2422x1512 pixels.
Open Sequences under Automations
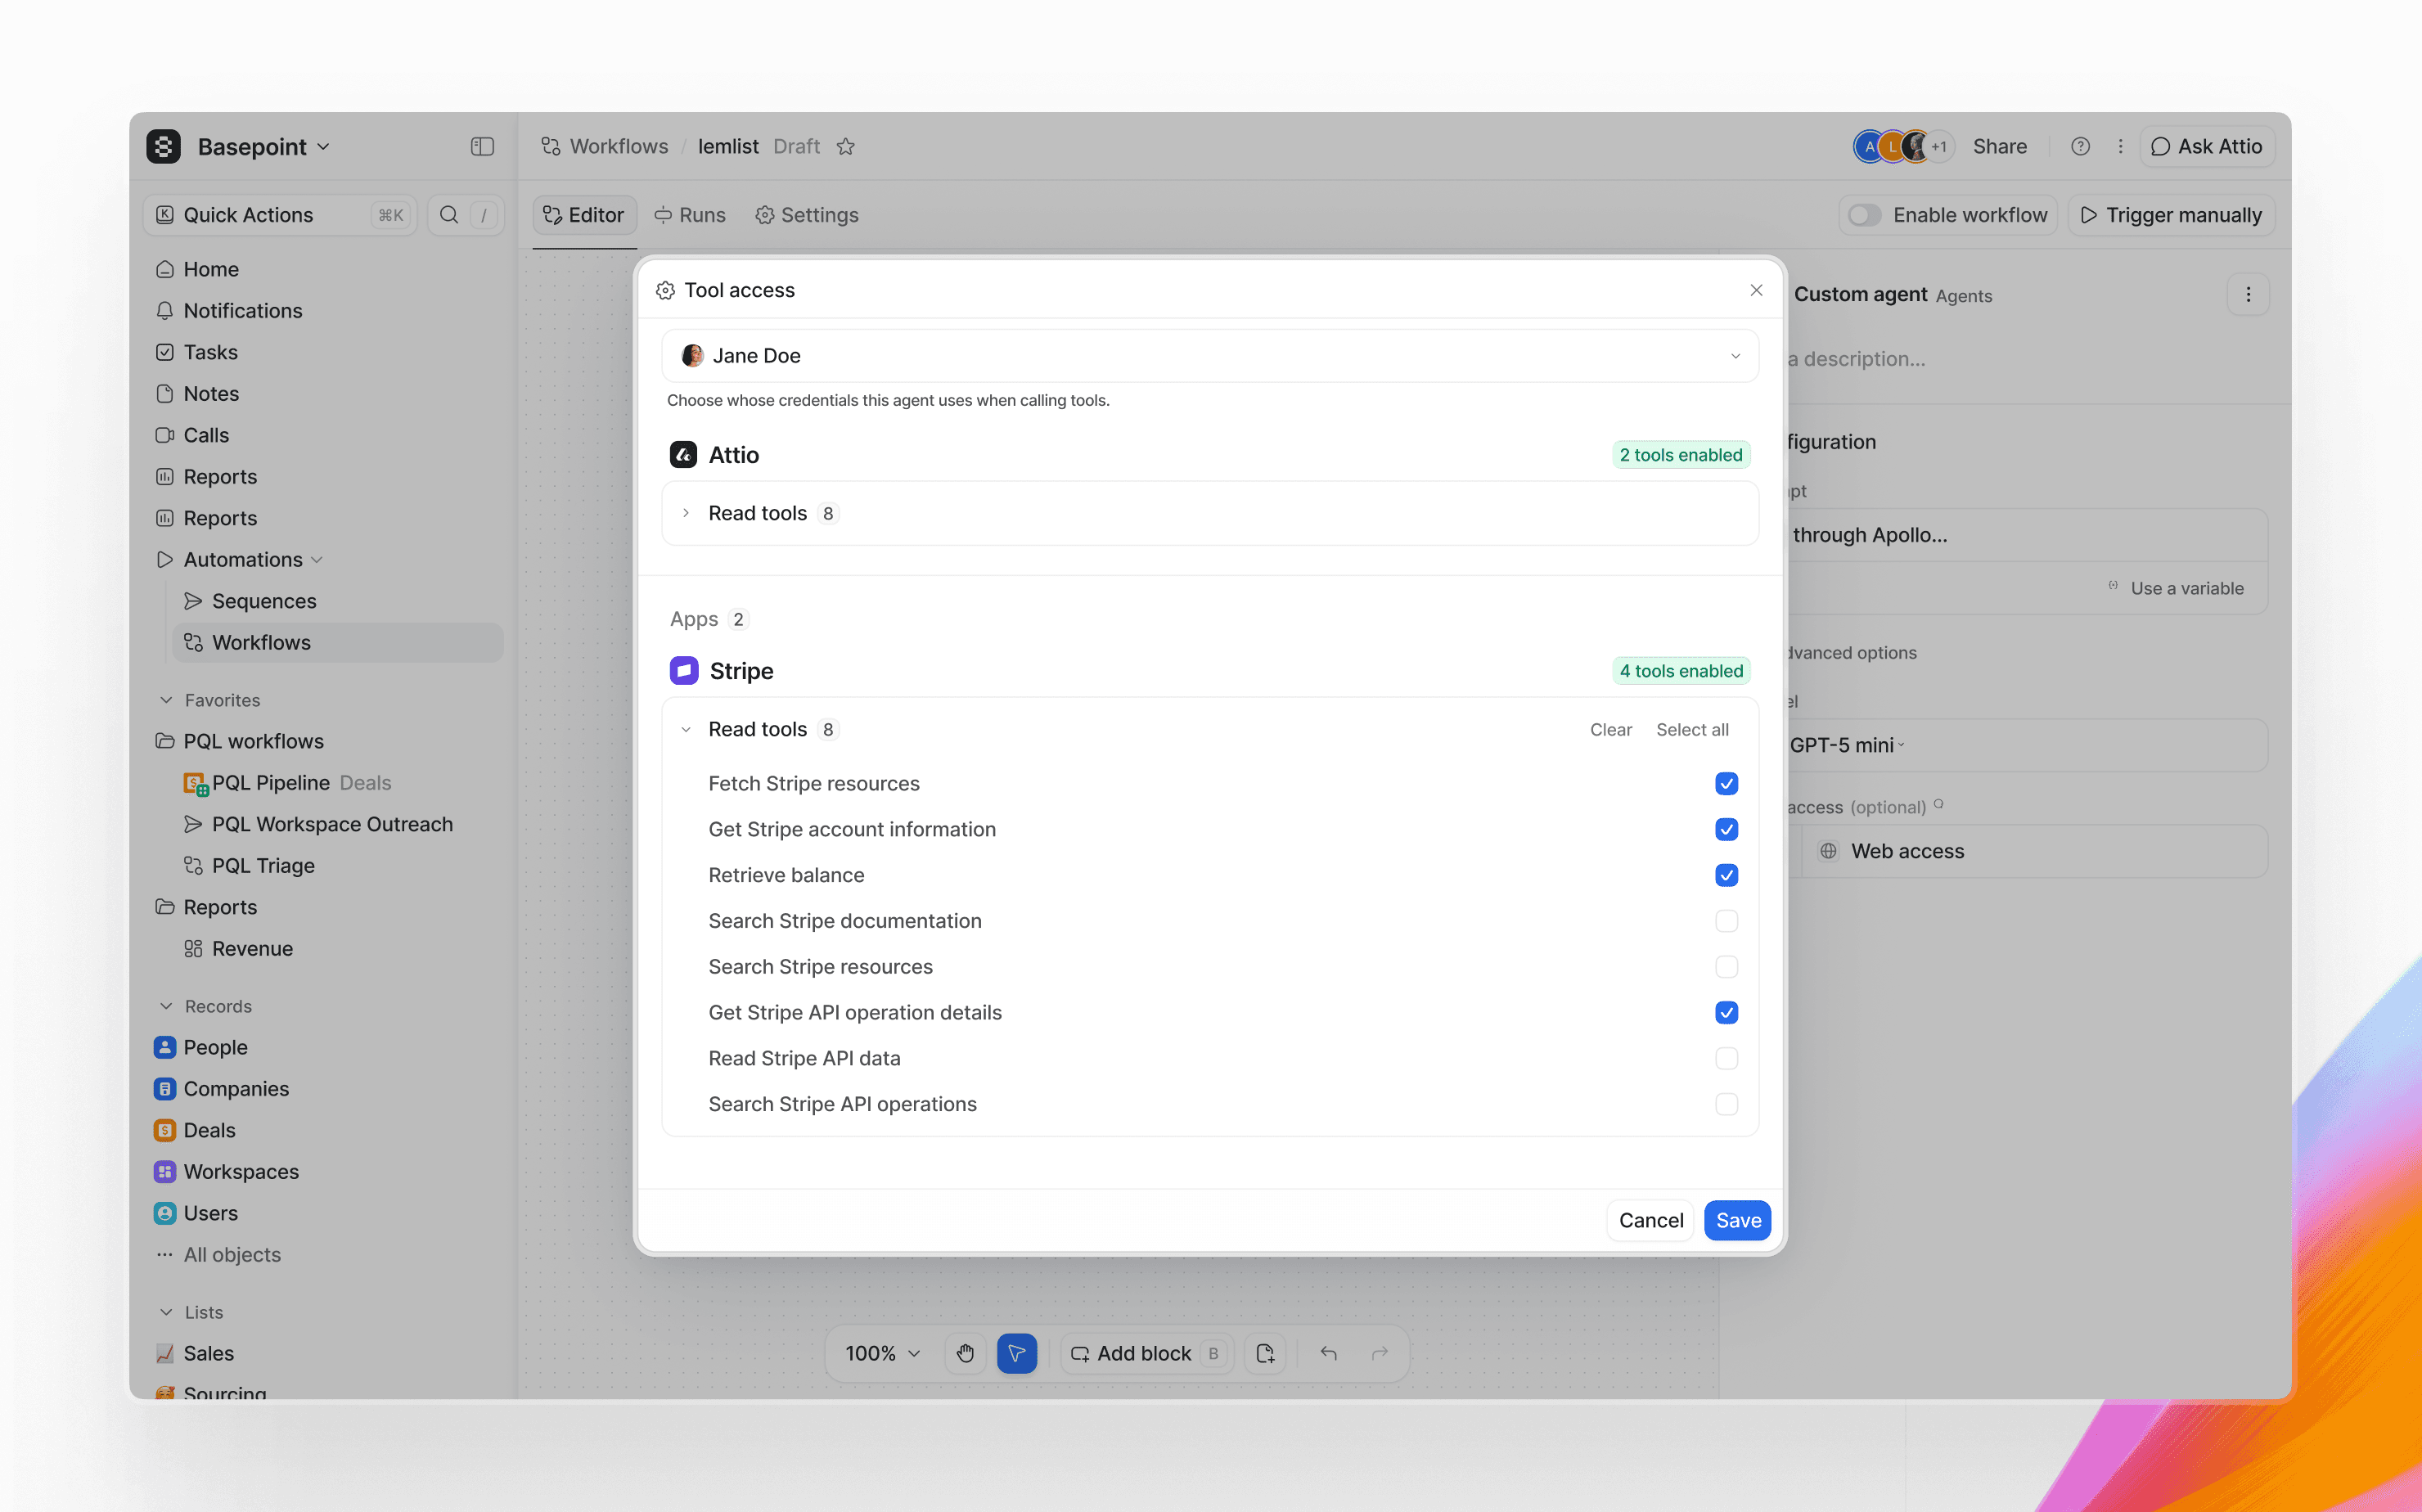[264, 601]
